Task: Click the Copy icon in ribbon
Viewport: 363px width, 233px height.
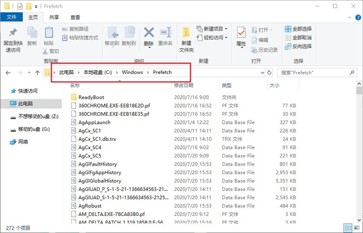Action: [32, 33]
